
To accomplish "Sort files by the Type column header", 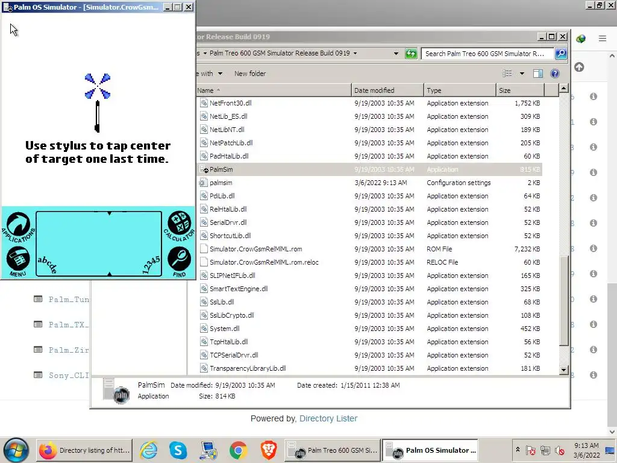I will click(460, 90).
